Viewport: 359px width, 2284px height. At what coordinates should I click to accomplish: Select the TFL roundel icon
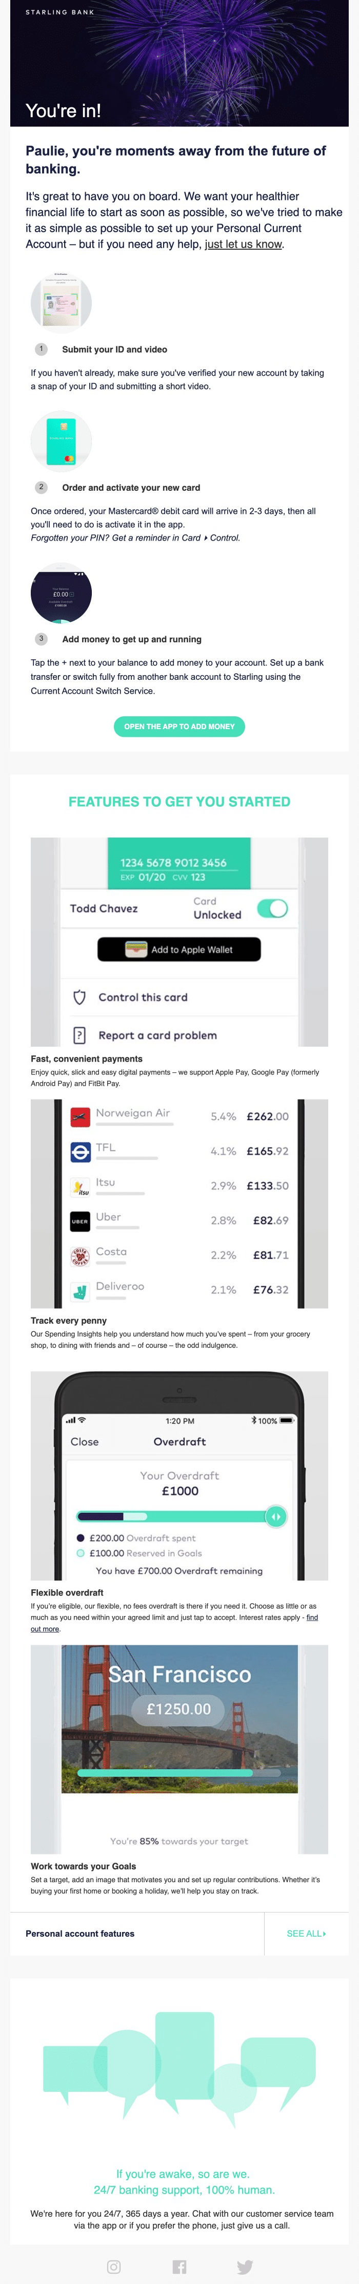[81, 1151]
